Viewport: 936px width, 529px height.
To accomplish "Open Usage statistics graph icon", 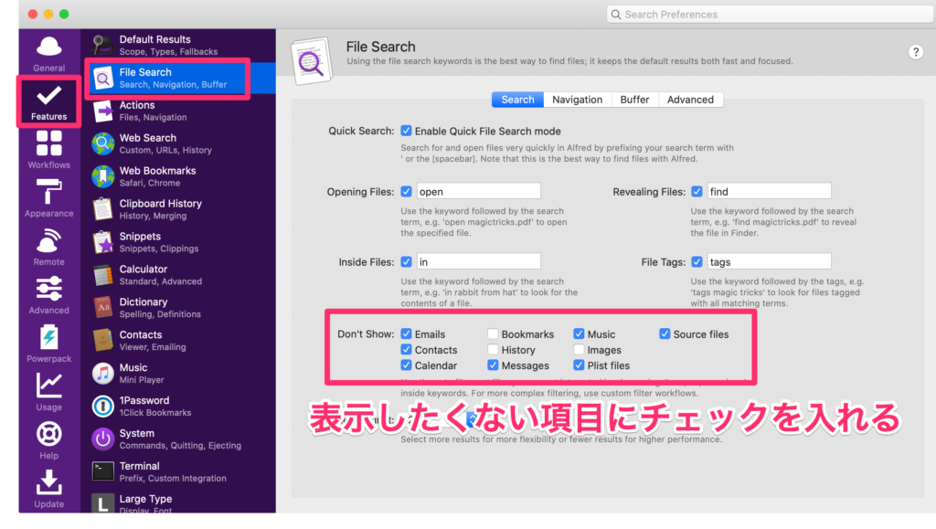I will coord(48,391).
